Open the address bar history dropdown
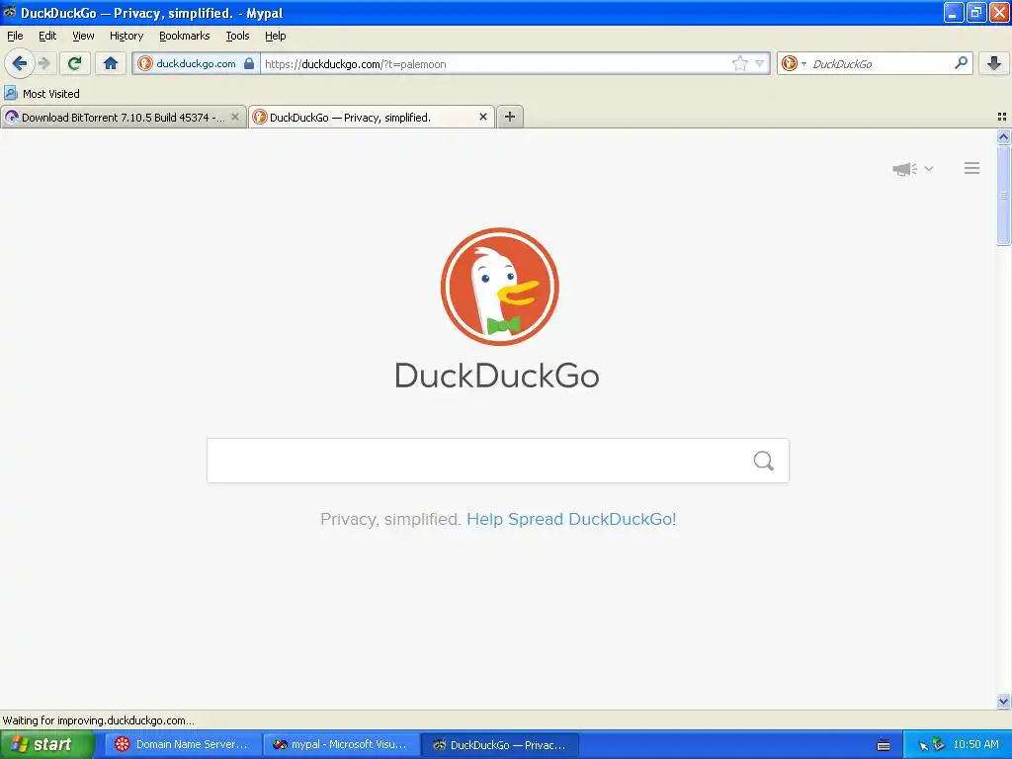 pyautogui.click(x=760, y=63)
